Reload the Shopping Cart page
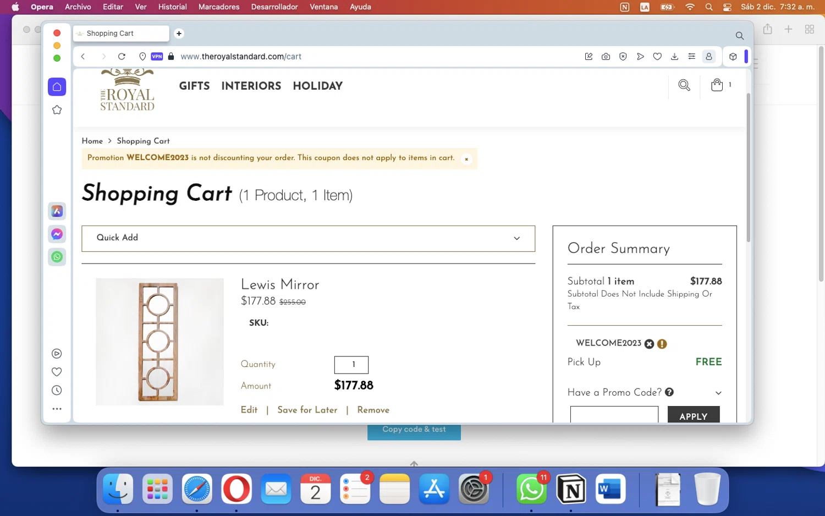825x516 pixels. (122, 56)
